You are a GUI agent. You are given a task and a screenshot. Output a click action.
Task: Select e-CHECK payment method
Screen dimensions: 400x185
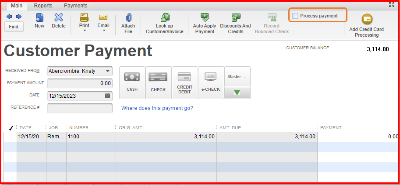[x=211, y=82]
